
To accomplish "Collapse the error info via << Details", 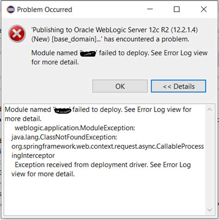I will 178,86.
